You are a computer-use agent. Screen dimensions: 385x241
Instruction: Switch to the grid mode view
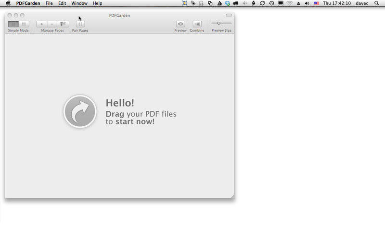24,24
